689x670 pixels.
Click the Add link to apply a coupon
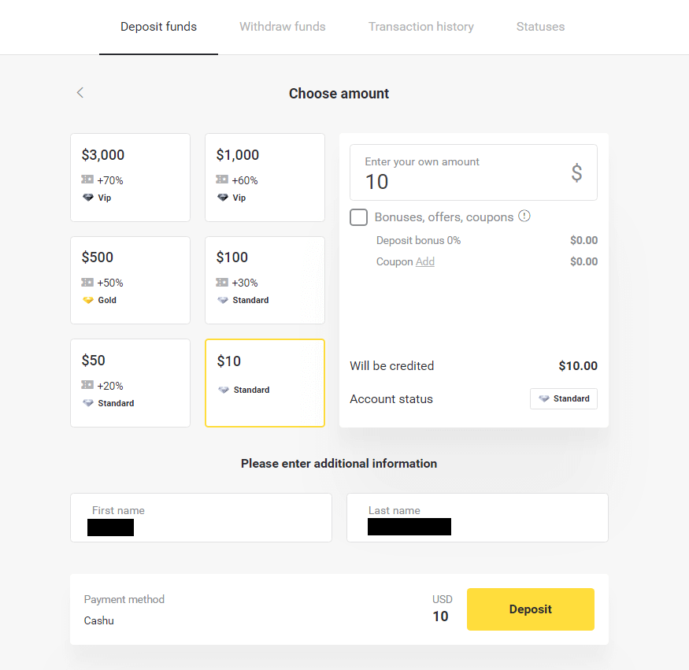pos(425,261)
